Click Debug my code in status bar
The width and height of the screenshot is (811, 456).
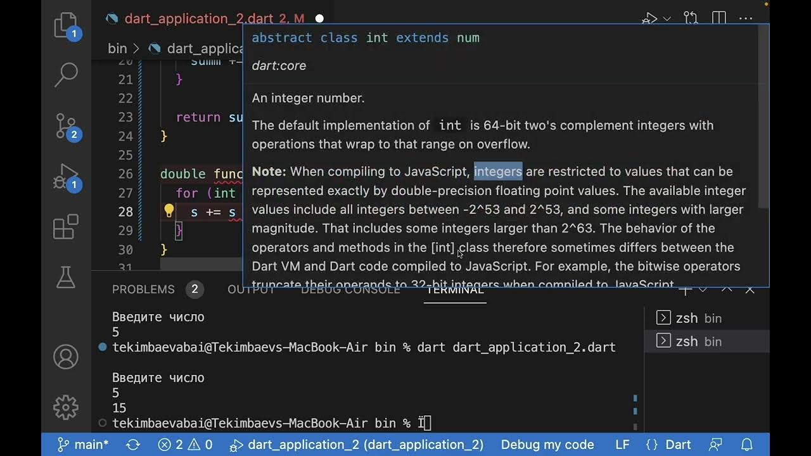[x=547, y=445]
